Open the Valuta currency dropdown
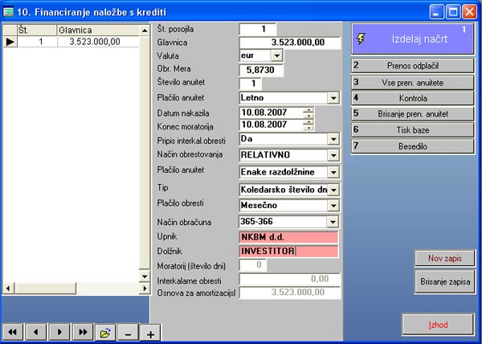482x344 pixels. point(276,55)
